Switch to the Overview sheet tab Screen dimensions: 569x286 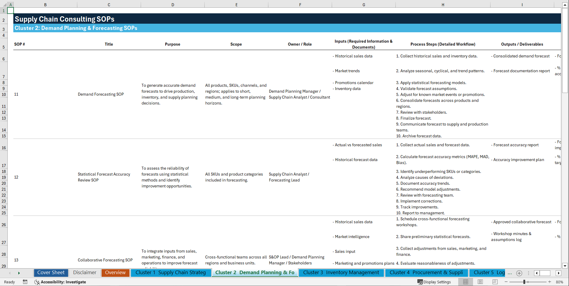tap(115, 273)
